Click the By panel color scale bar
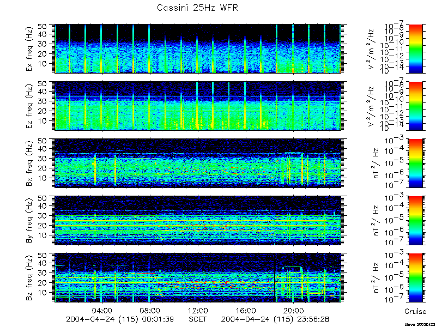The image size is (436, 327). [415, 220]
